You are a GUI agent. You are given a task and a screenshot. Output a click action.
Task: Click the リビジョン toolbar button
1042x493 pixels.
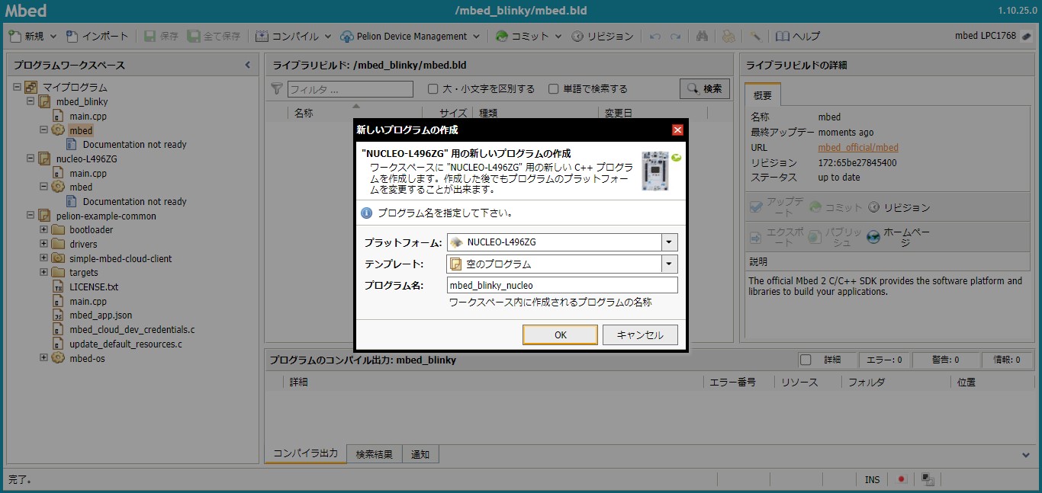[602, 36]
